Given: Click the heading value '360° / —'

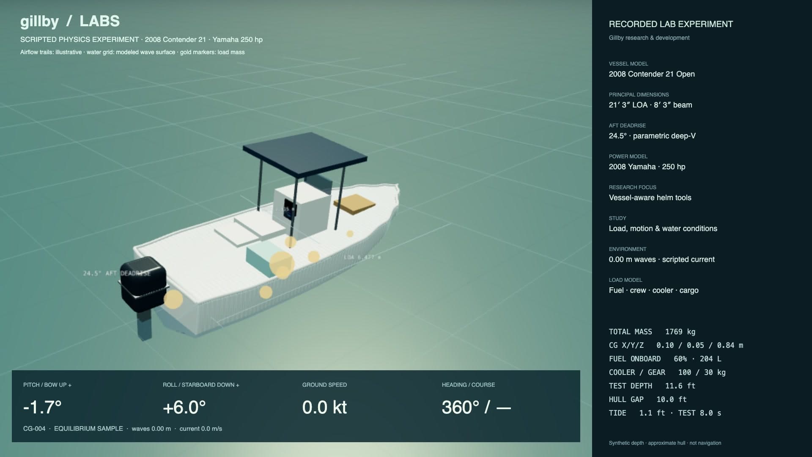Looking at the screenshot, I should pyautogui.click(x=476, y=407).
